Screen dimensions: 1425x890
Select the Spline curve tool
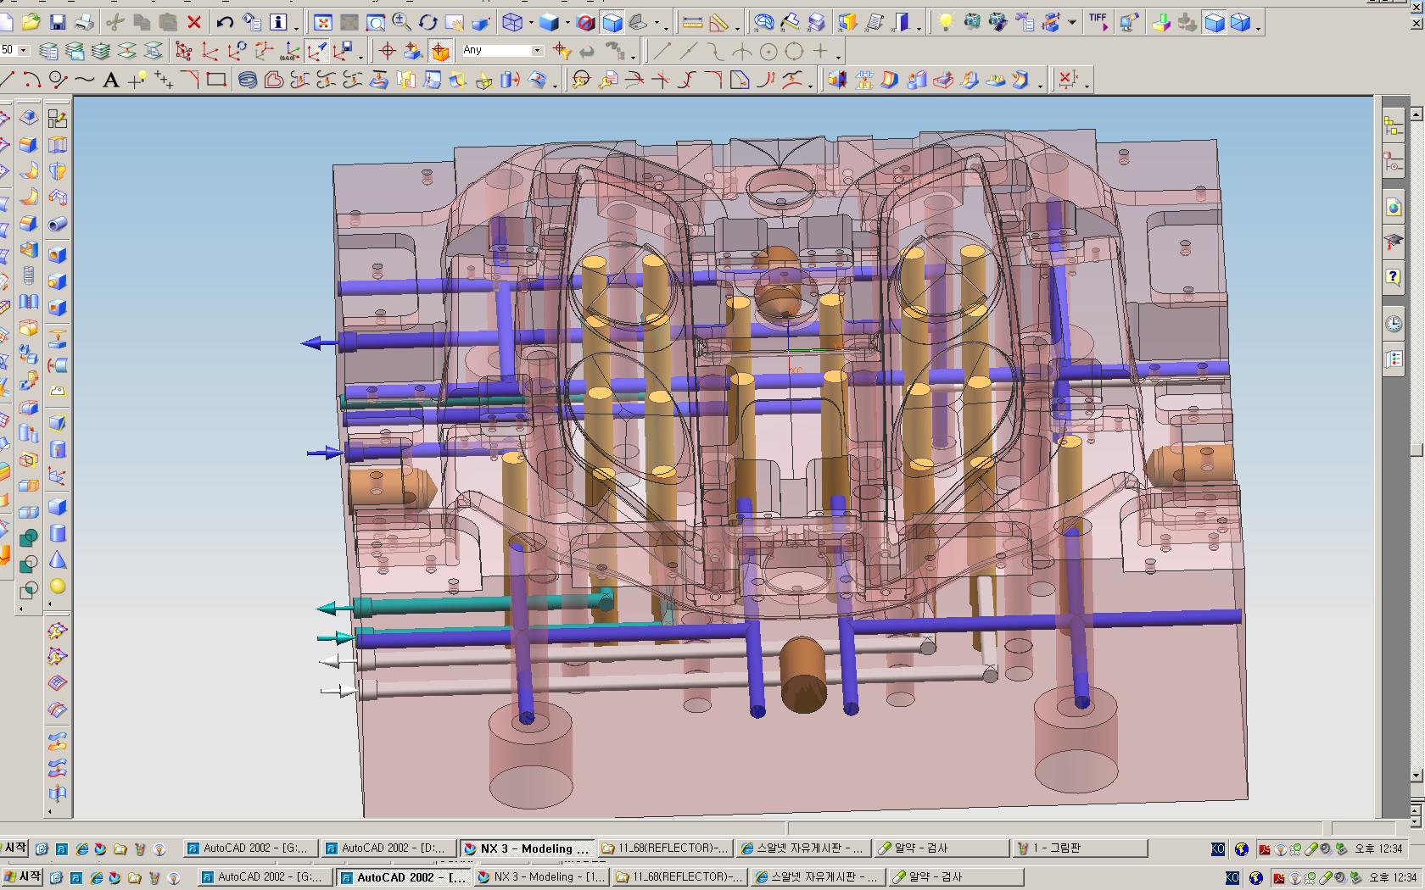(x=84, y=81)
